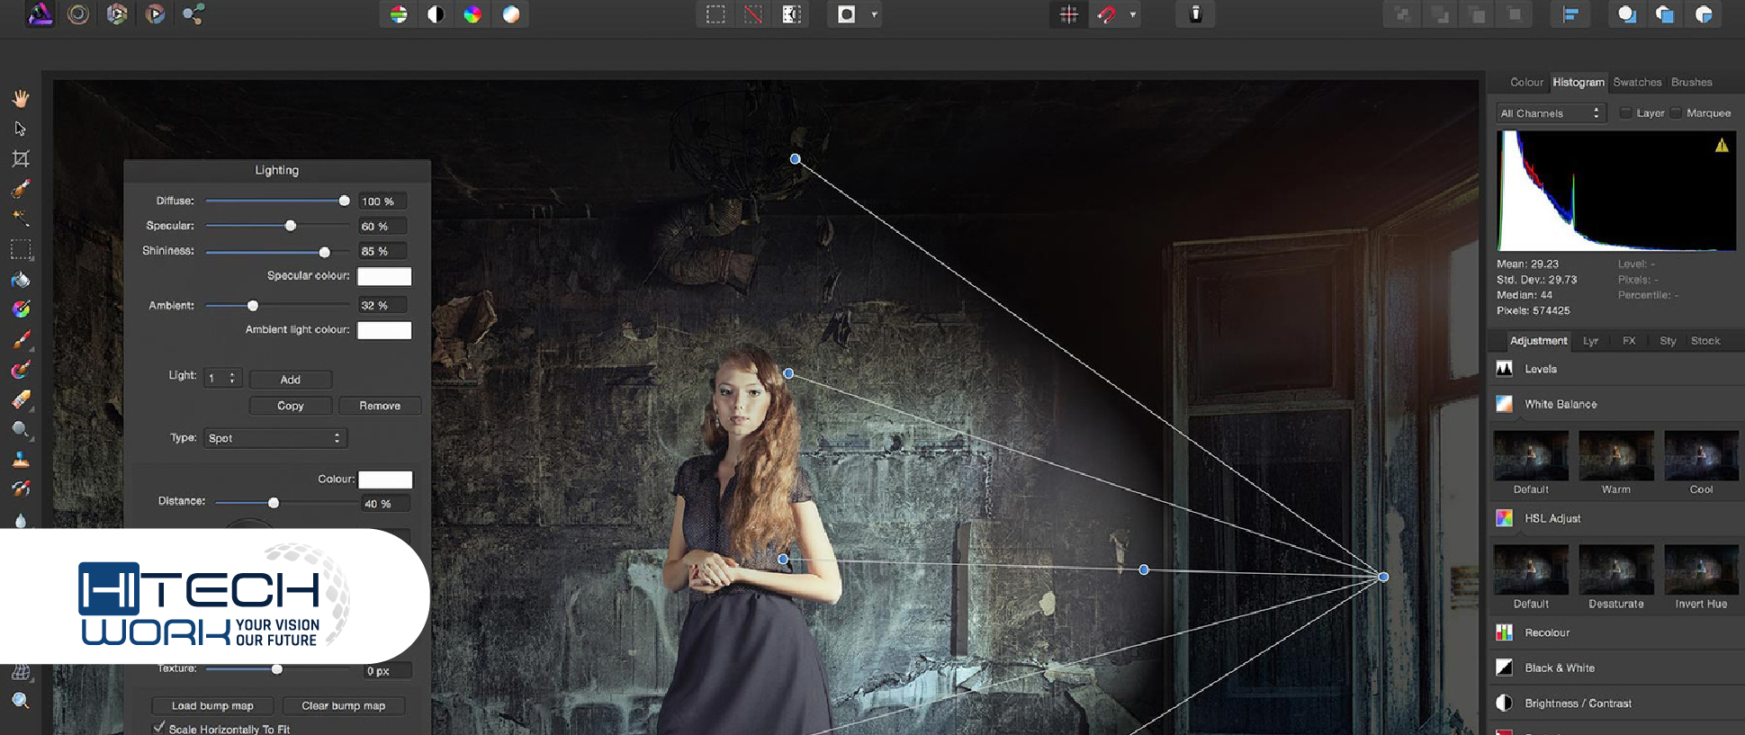Open the Snapping options dropdown arrow
Image resolution: width=1745 pixels, height=735 pixels.
pyautogui.click(x=1132, y=14)
